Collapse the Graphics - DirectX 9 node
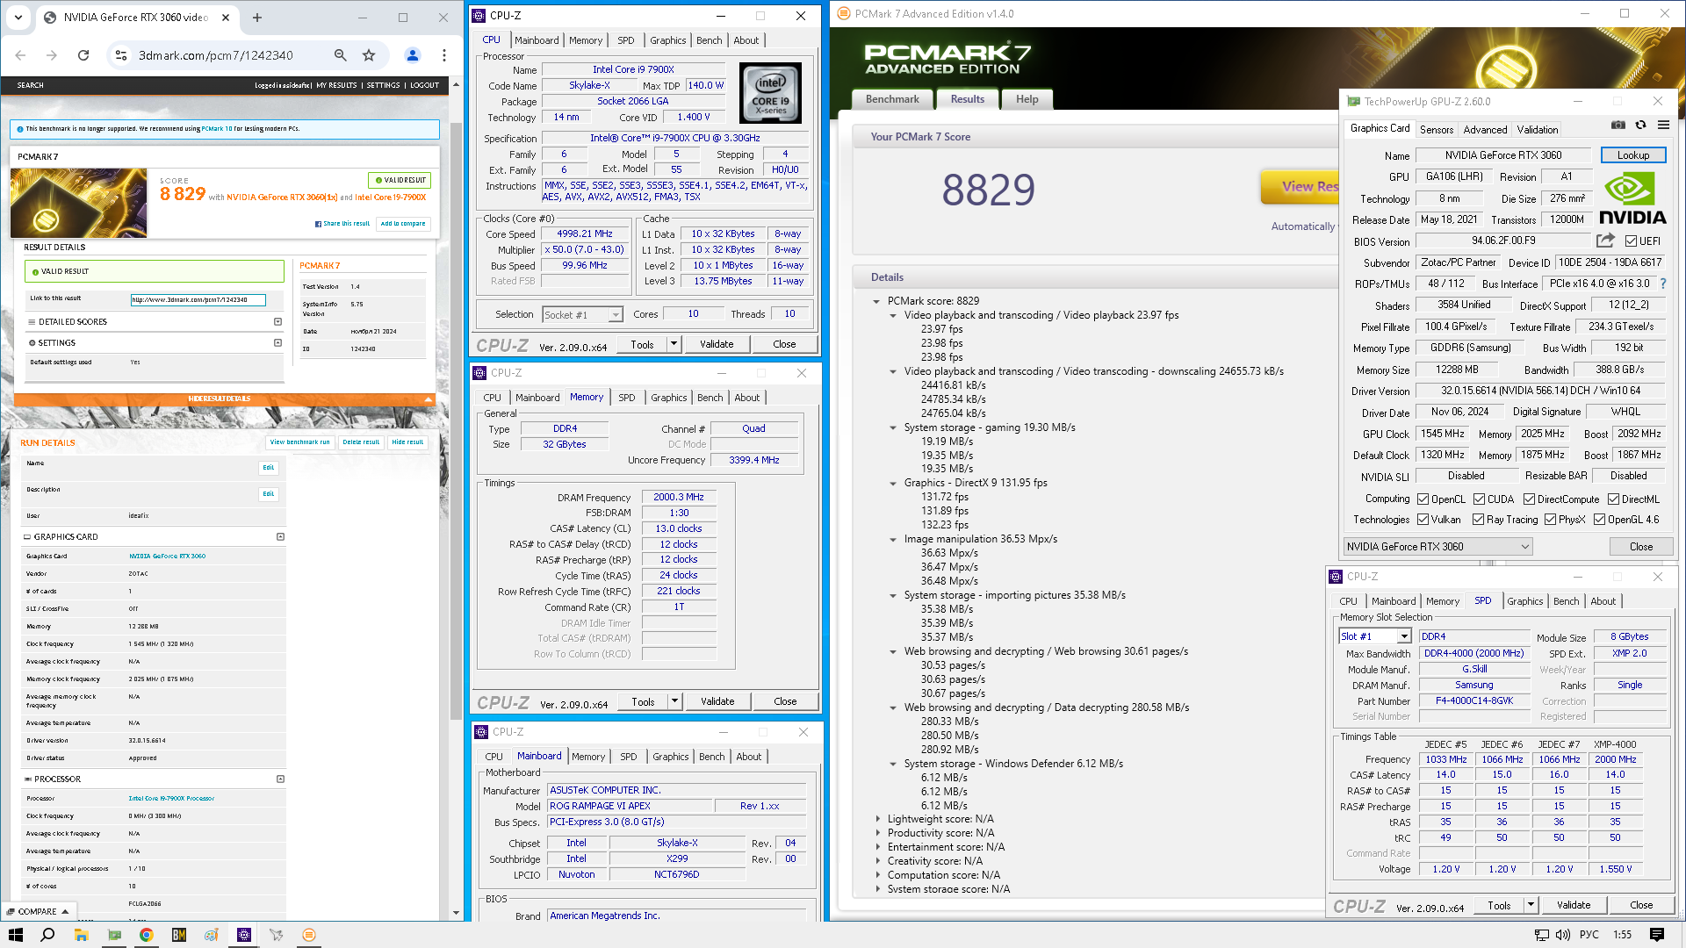 tap(893, 484)
